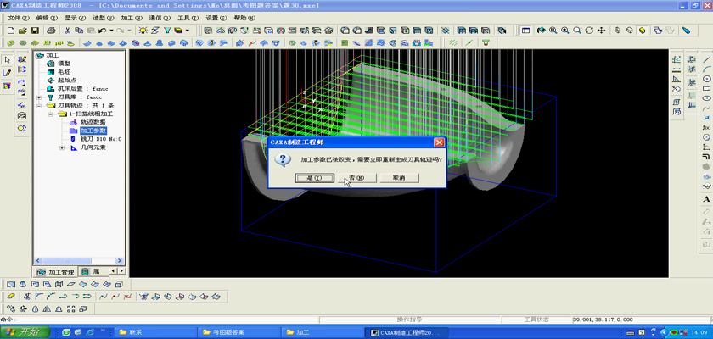The image size is (713, 339).
Task: Open the 显示 menu
Action: [x=75, y=18]
